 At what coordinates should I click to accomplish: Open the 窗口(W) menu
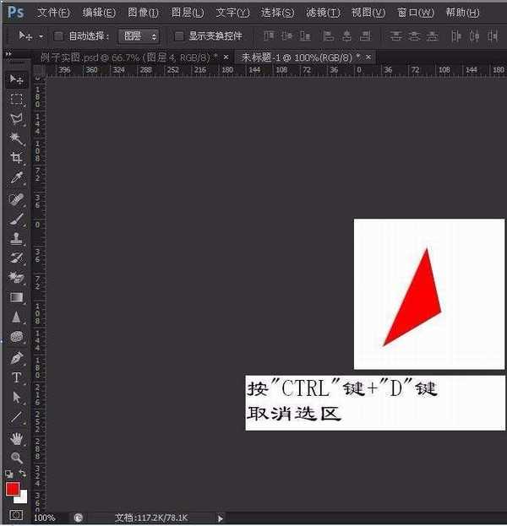416,13
